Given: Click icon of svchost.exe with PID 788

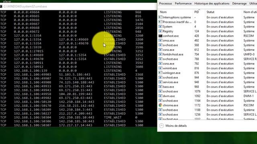Looking at the screenshot, I should (x=160, y=59).
